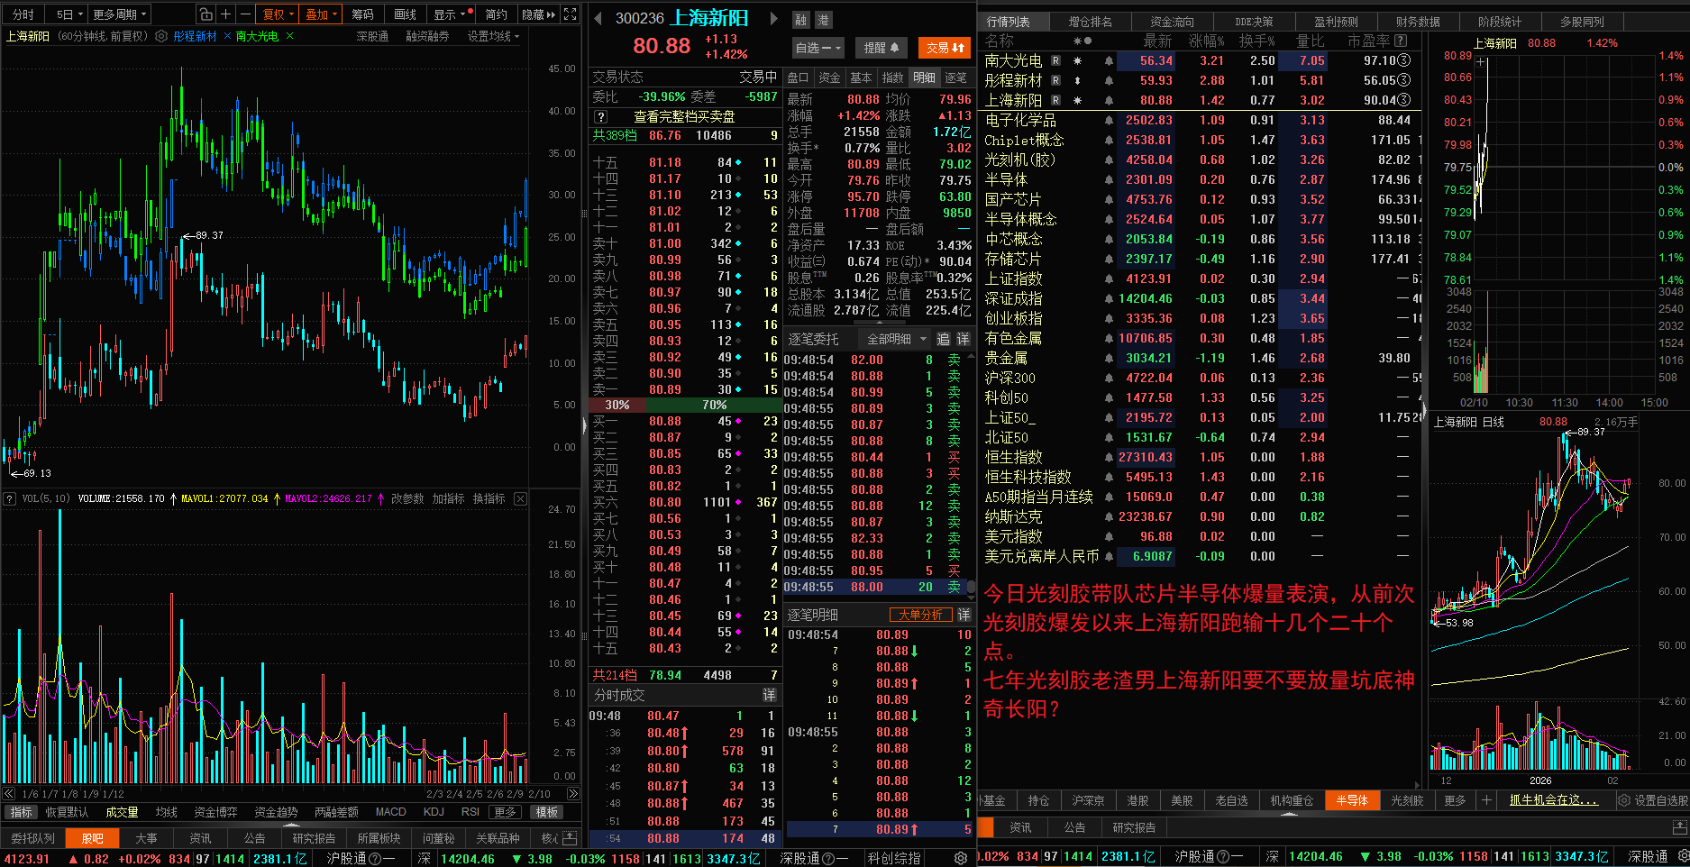Click bell icon in 南大光电 watchlist row

pyautogui.click(x=1109, y=60)
